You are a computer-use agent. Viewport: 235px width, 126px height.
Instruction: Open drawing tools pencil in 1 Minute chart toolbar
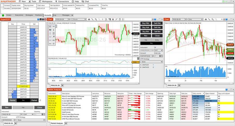(93, 19)
